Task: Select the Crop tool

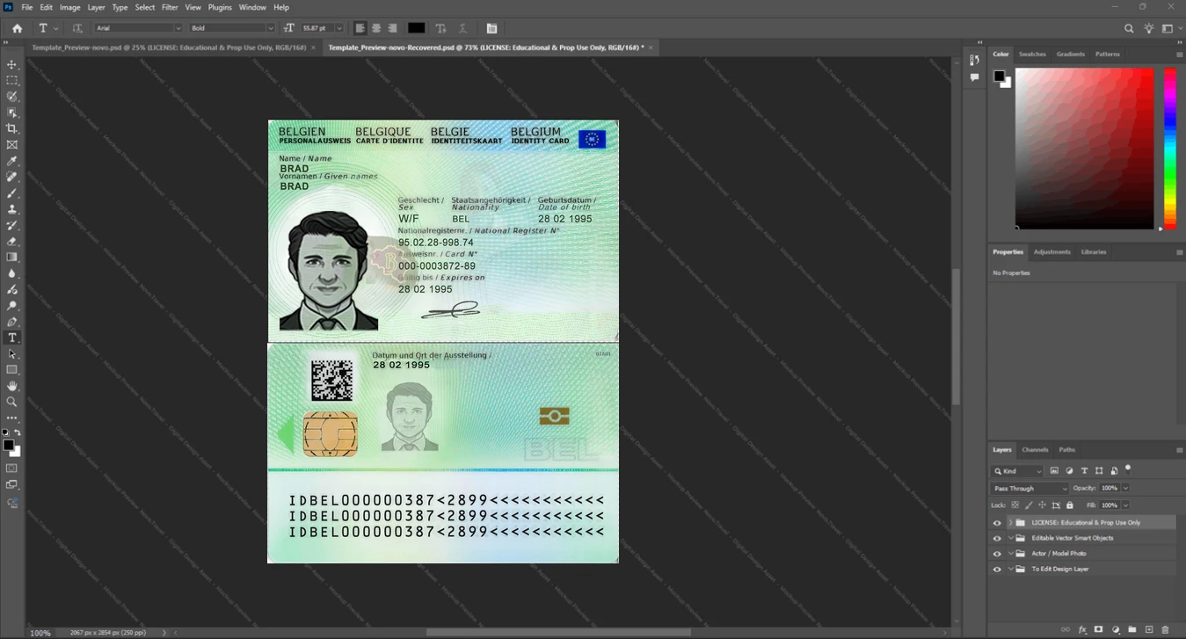Action: pyautogui.click(x=12, y=128)
